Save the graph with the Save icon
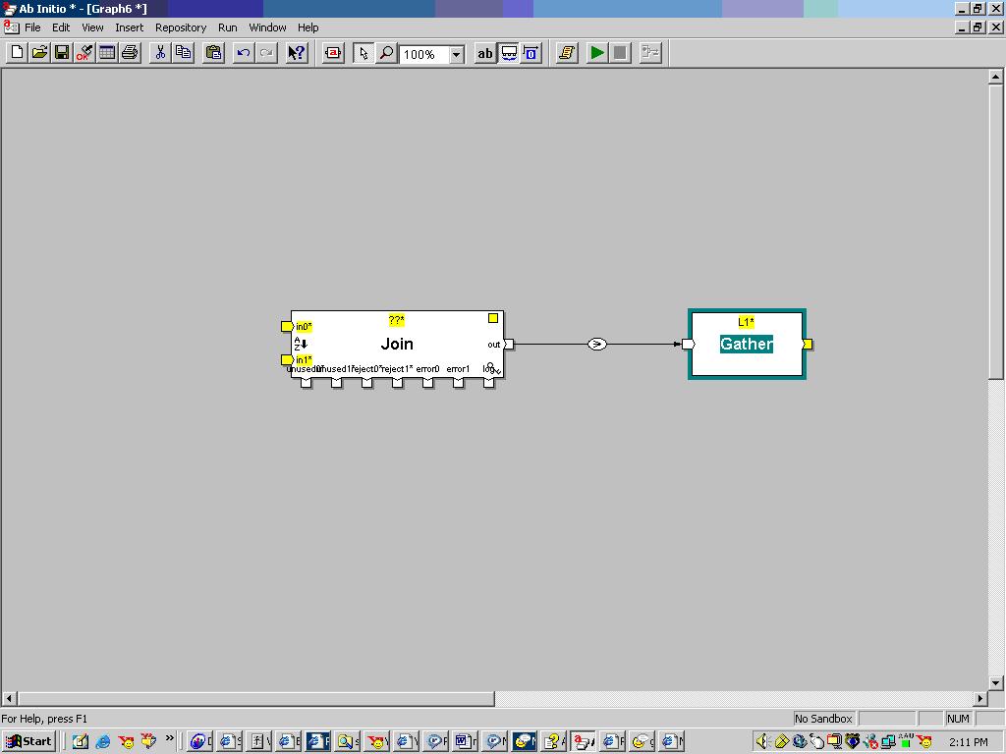1006x754 pixels. coord(62,53)
